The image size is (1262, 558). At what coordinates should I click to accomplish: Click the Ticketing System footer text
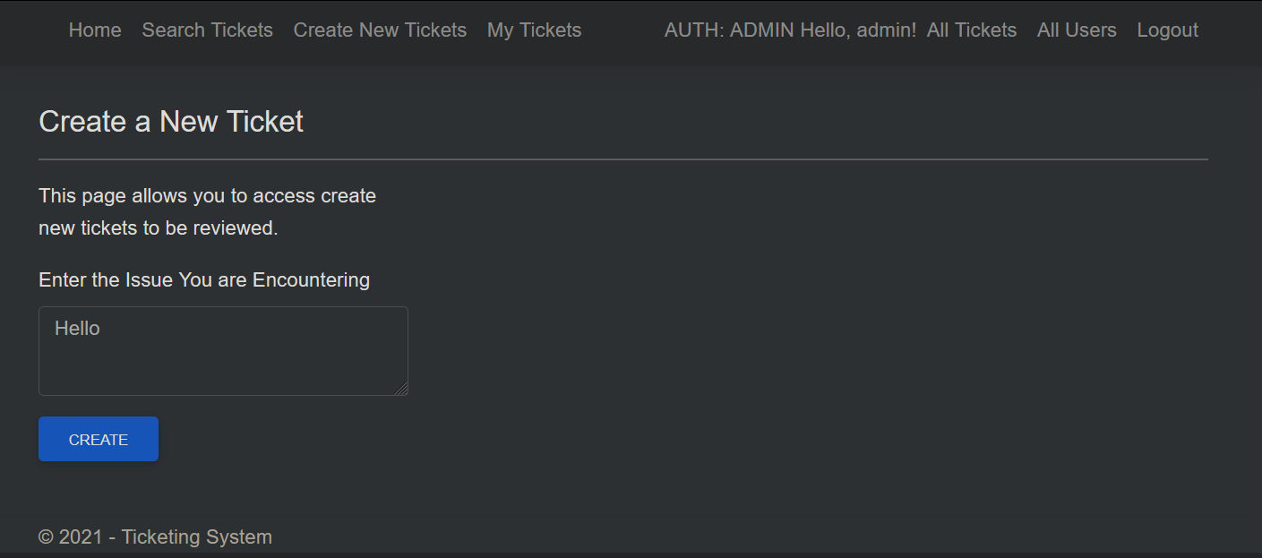point(196,537)
